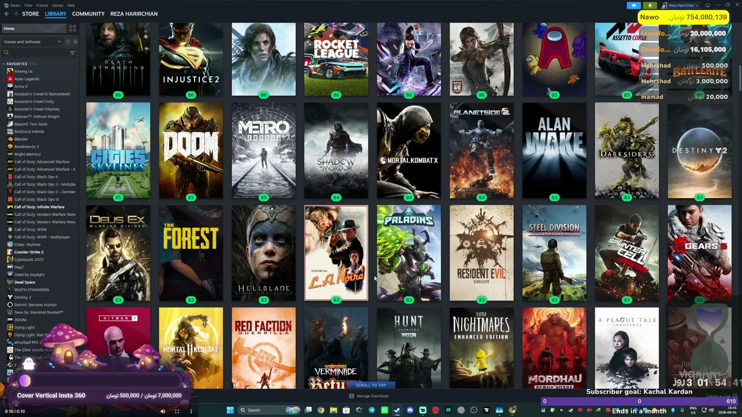Open the Rocket League cover
The height and width of the screenshot is (417, 742).
[336, 60]
